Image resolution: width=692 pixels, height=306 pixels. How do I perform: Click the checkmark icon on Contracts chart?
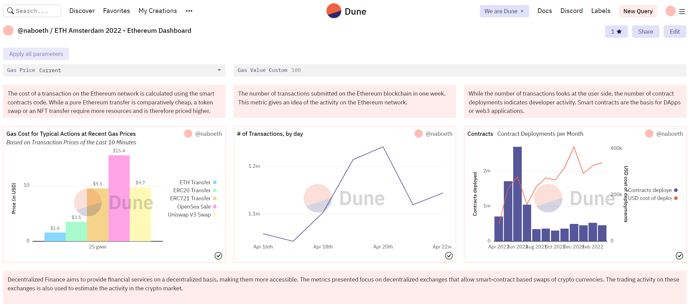tap(679, 256)
